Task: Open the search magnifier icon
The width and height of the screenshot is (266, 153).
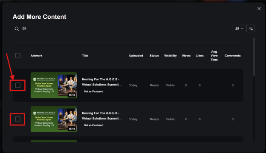Action: click(17, 29)
